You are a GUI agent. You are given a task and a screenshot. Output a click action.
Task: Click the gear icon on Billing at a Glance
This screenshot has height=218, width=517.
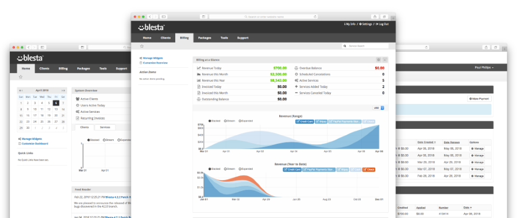(379, 60)
